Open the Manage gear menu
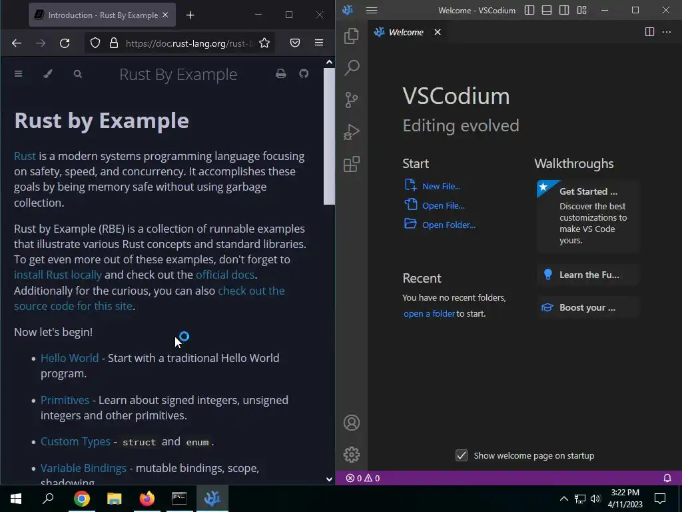The image size is (682, 512). pos(352,455)
